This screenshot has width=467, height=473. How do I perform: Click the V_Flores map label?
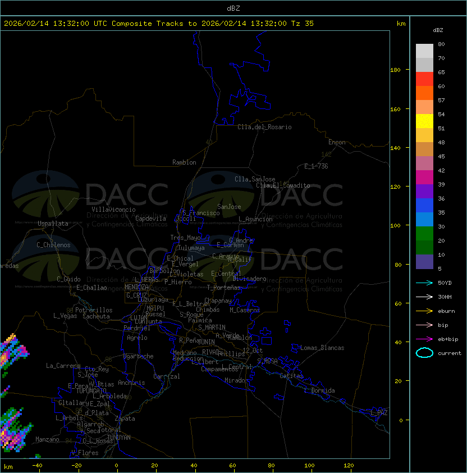[x=85, y=453]
